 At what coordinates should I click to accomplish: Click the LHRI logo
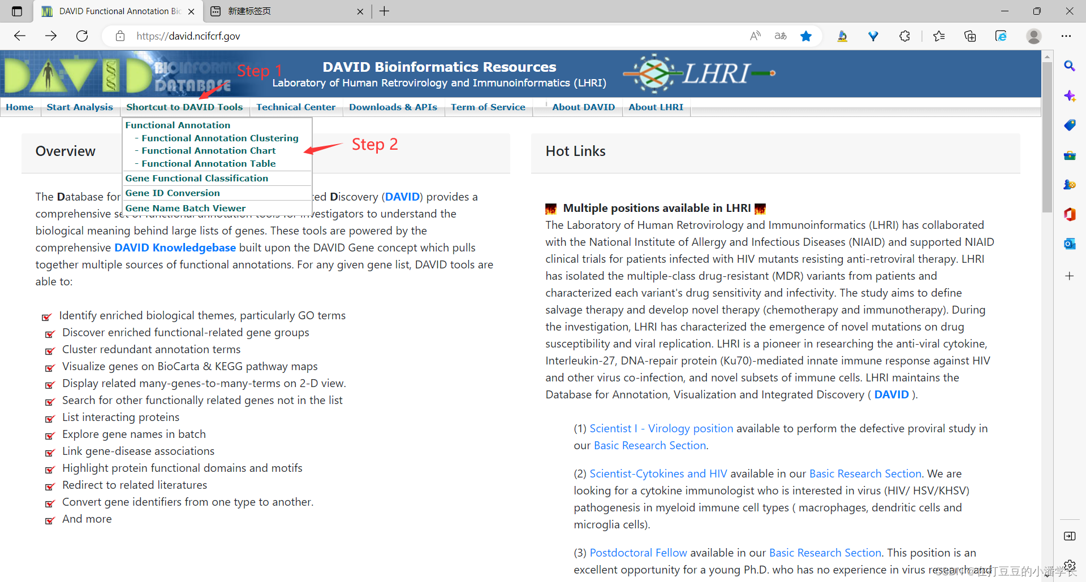699,73
